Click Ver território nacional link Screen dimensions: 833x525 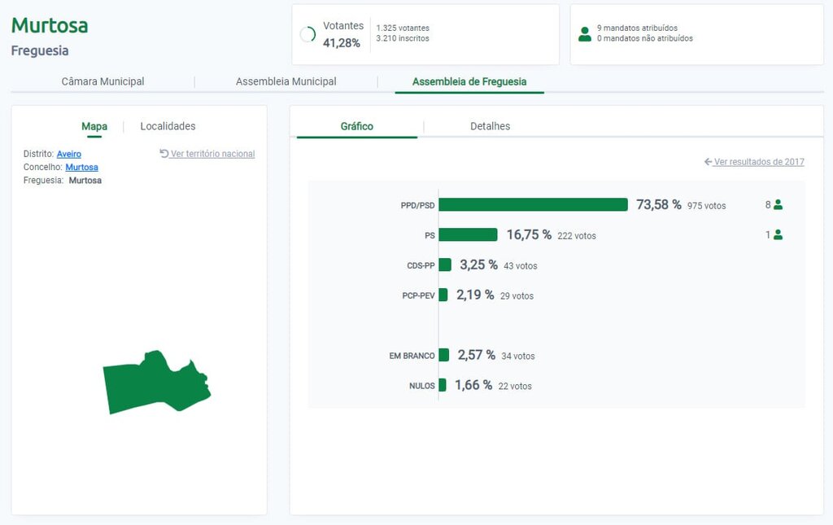tap(212, 154)
